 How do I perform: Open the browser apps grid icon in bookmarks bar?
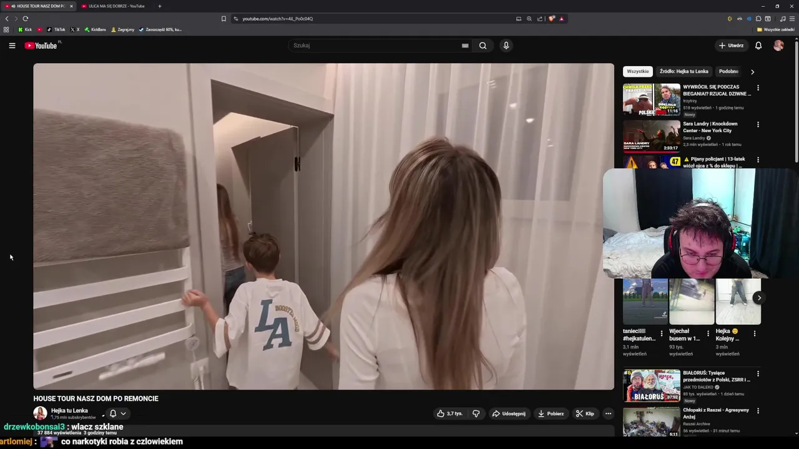pos(6,29)
